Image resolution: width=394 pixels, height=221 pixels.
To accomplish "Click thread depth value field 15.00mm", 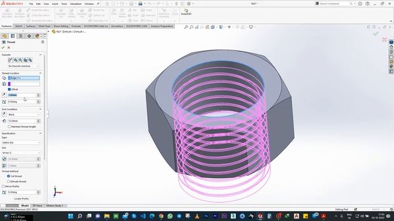I will (x=22, y=121).
